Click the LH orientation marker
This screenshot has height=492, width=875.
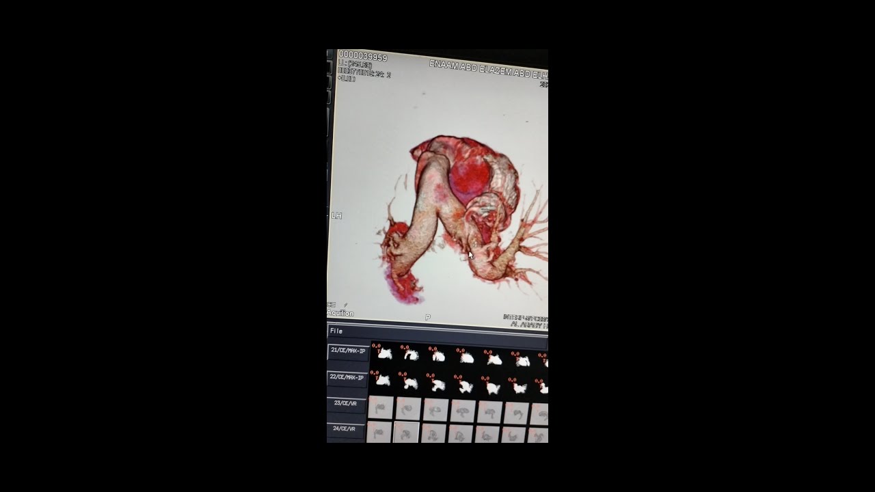(336, 216)
